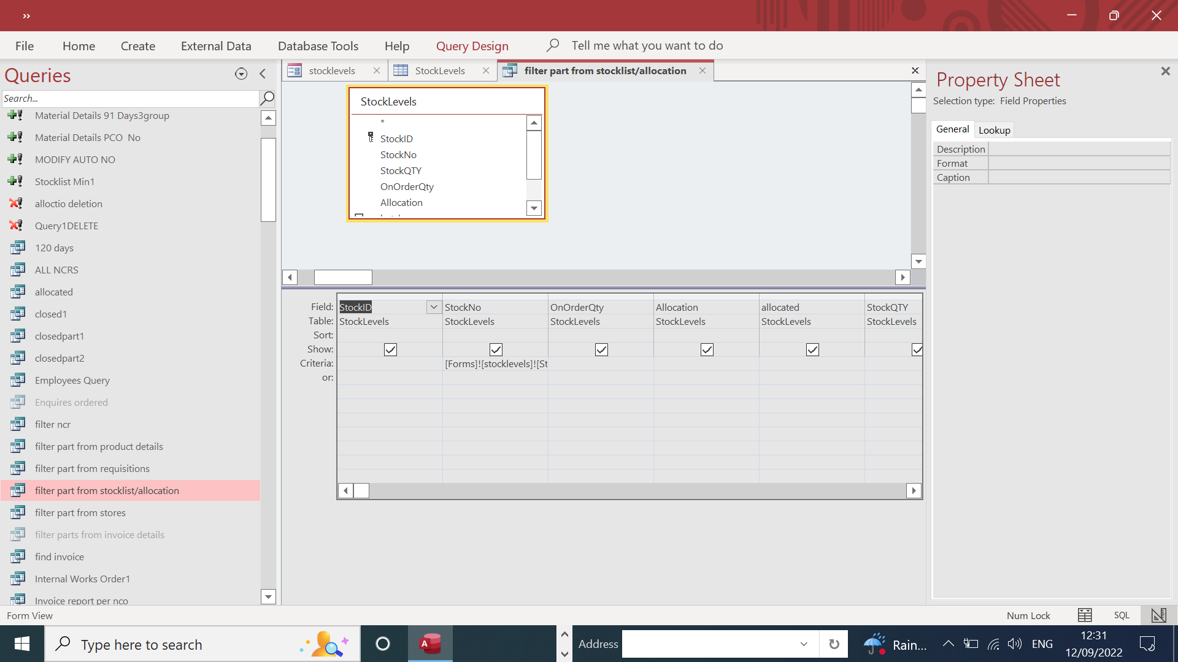Screen dimensions: 1178x662
Task: Select the Query1DELETE delete-query icon
Action: (16, 226)
